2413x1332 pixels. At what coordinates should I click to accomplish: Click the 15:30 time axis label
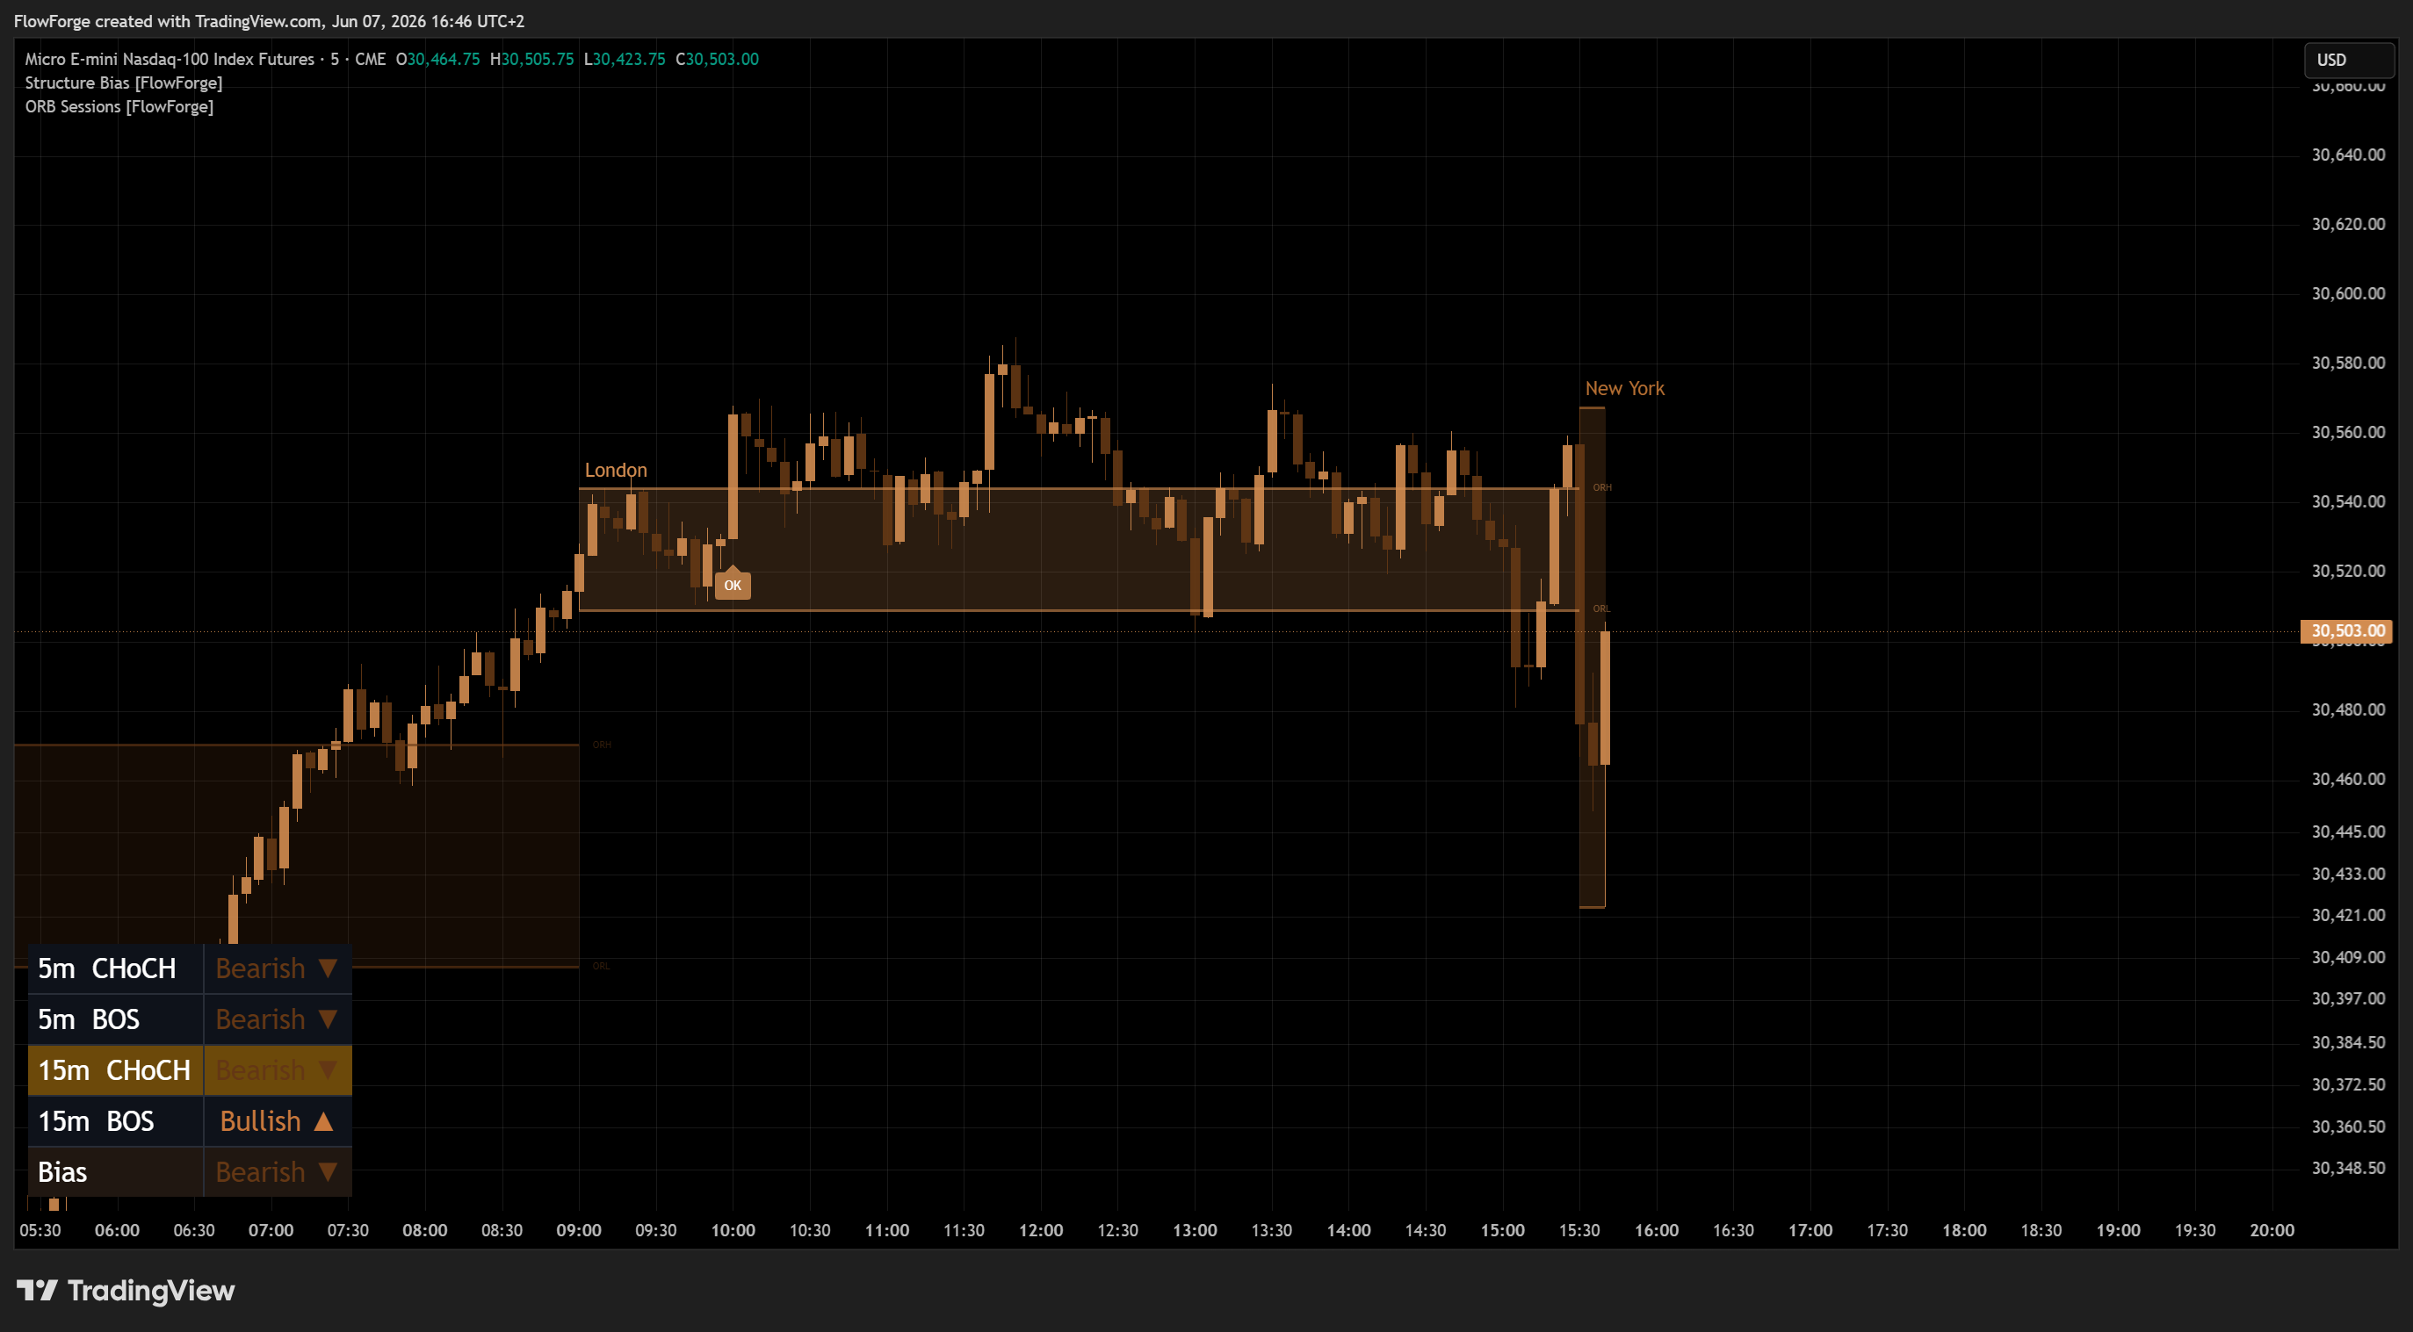1579,1230
